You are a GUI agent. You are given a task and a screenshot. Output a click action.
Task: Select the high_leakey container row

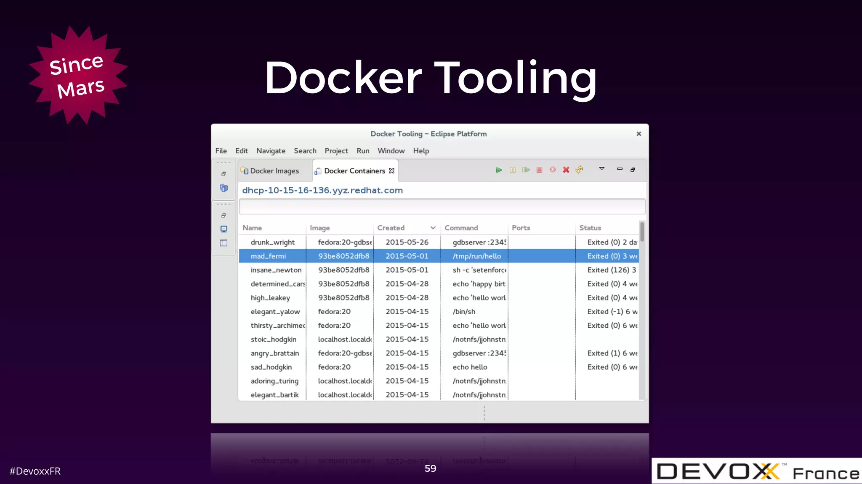[439, 297]
